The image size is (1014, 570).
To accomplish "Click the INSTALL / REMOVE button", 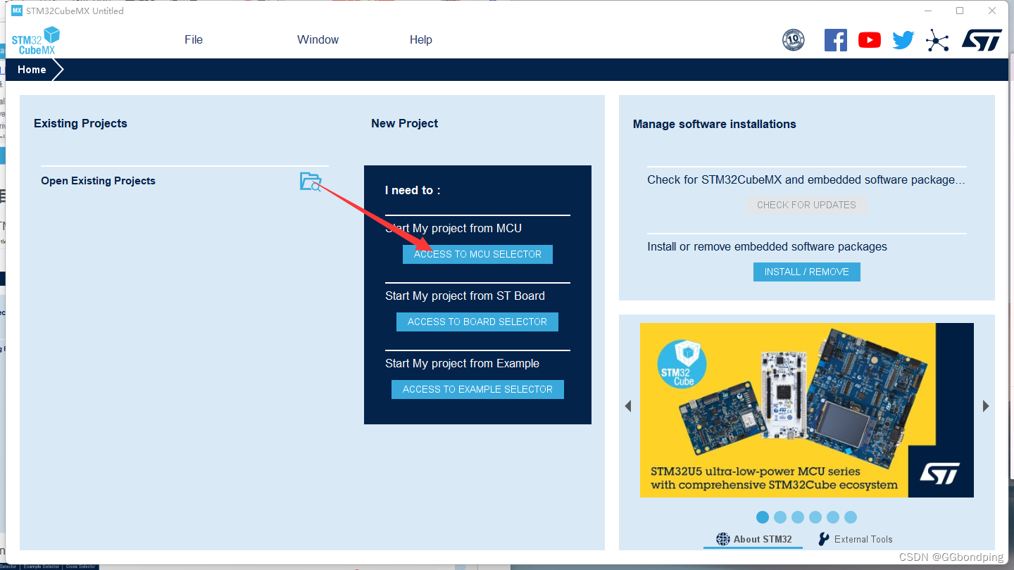I will click(806, 272).
